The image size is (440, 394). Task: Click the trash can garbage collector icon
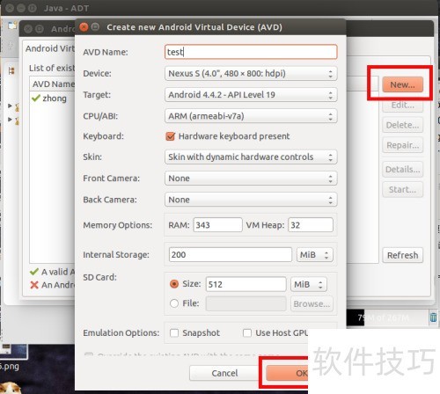pos(433,317)
